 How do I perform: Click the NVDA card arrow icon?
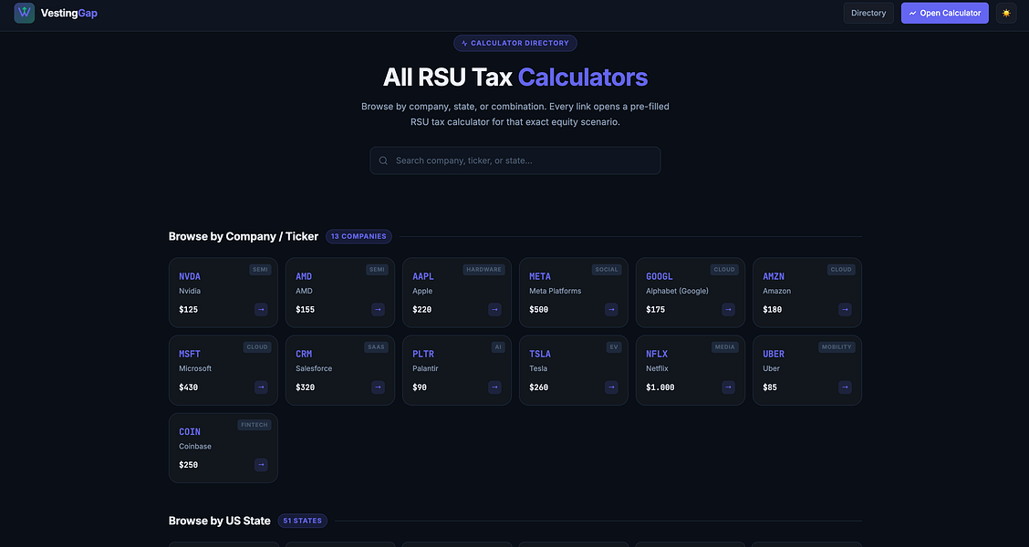point(261,310)
